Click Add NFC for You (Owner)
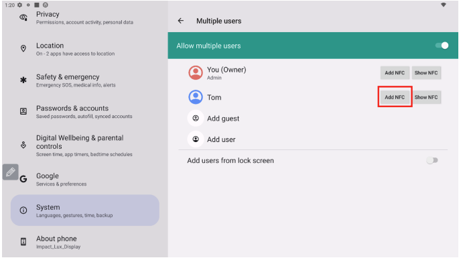 tap(395, 72)
